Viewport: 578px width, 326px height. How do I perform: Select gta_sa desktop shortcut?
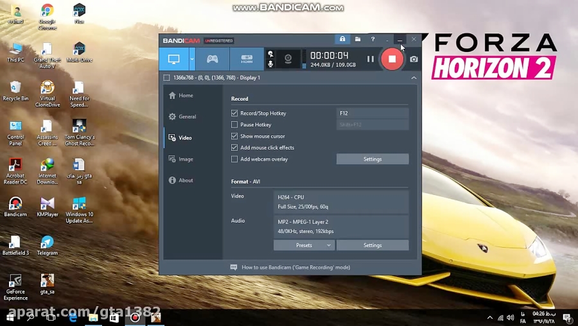click(47, 284)
